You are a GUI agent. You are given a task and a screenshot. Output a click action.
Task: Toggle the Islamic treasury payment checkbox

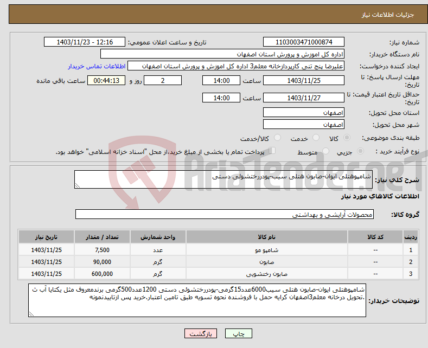tap(272, 151)
